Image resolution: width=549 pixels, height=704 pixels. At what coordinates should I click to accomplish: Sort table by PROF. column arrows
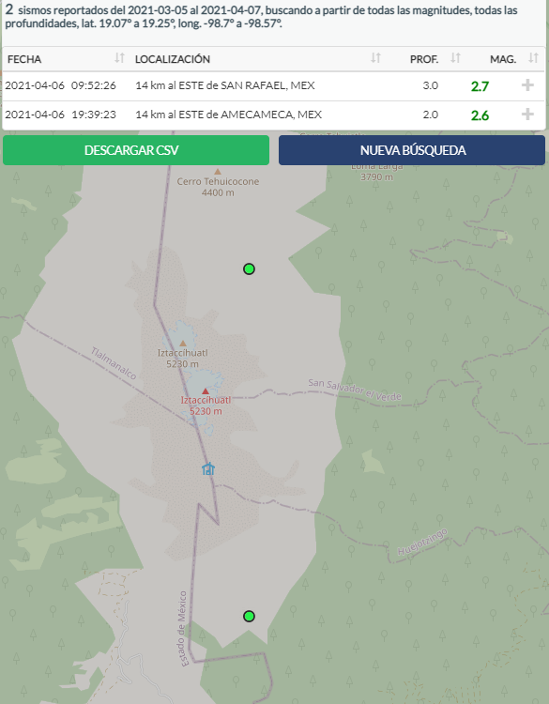click(456, 58)
